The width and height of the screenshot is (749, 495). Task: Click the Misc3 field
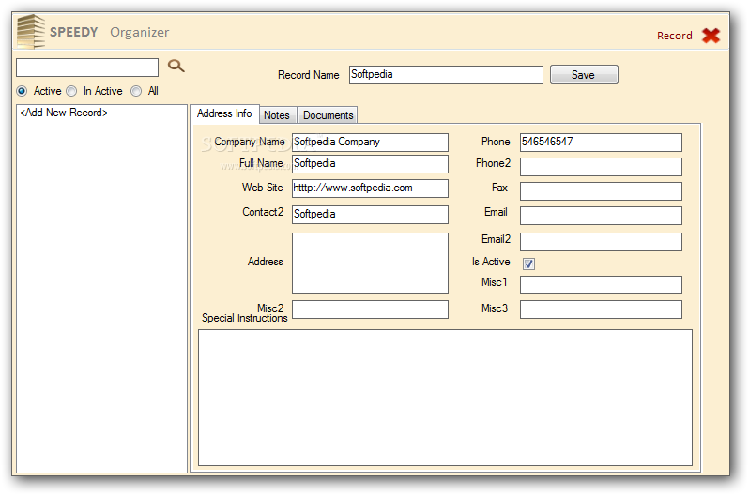601,309
